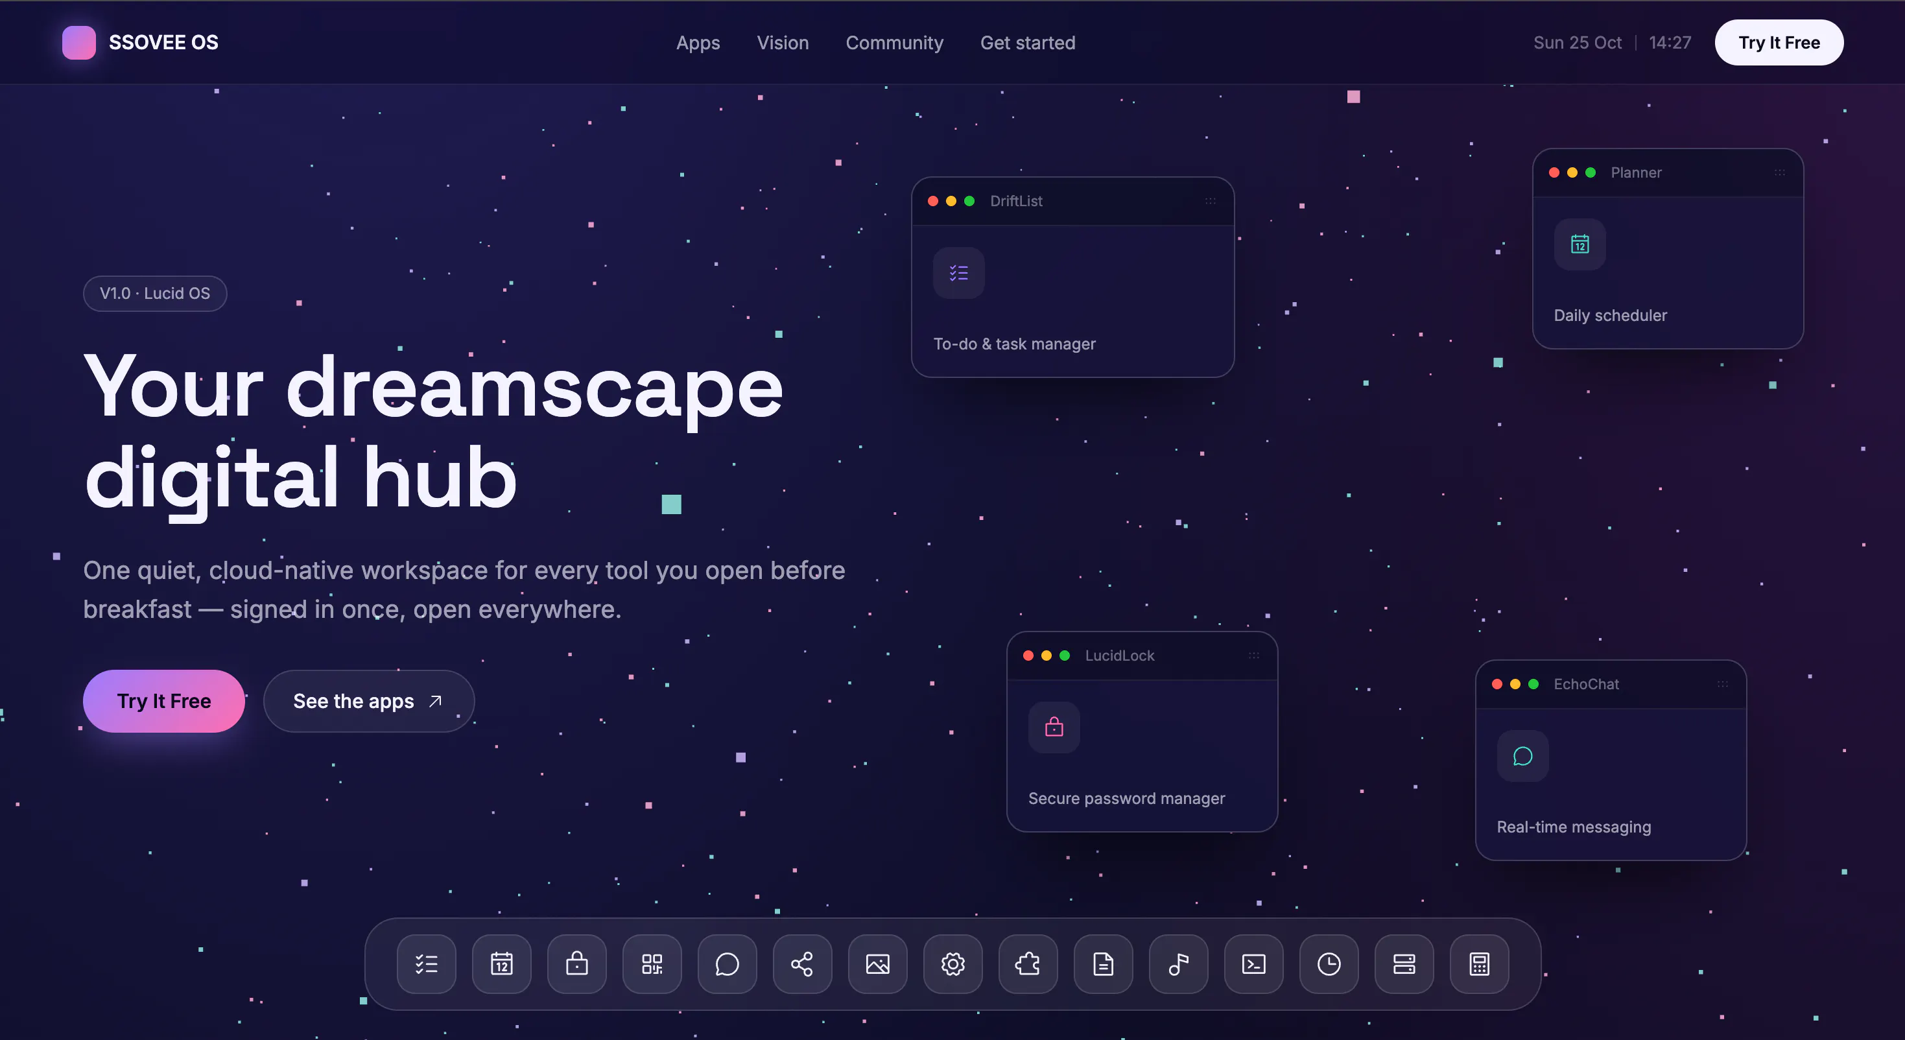The image size is (1905, 1040).
Task: Select the Get started nav item
Action: click(1027, 43)
